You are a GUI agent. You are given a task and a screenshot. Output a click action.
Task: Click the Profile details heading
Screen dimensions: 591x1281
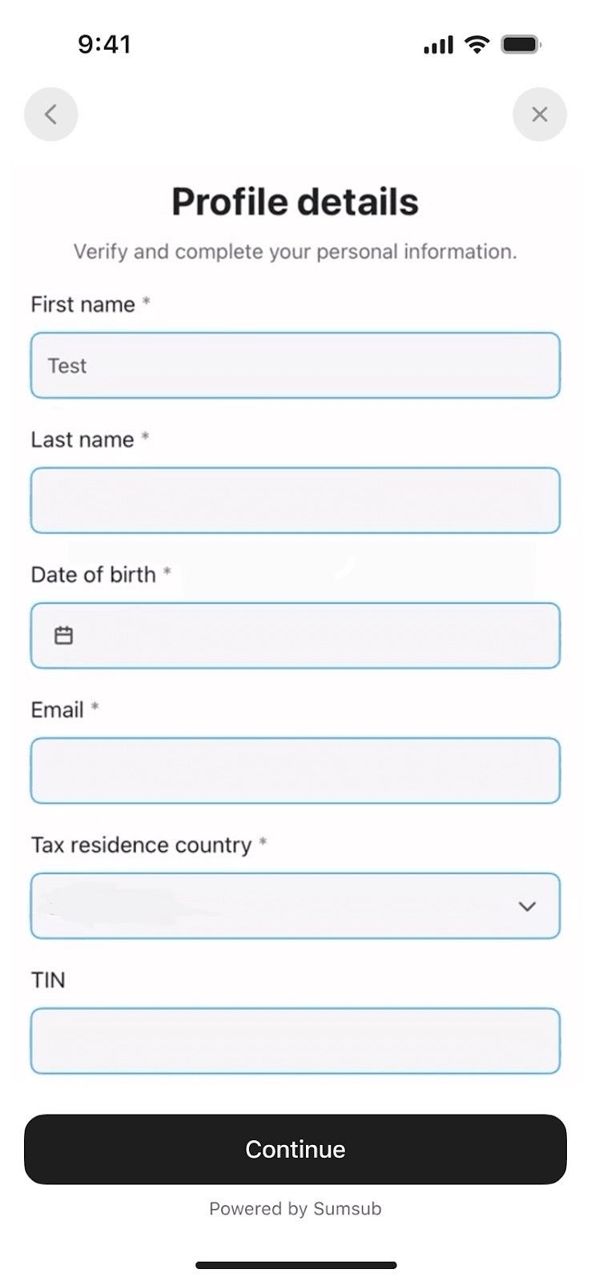(x=295, y=202)
